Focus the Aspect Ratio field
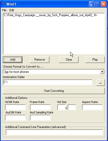The height and width of the screenshot is (141, 108). click(92, 107)
